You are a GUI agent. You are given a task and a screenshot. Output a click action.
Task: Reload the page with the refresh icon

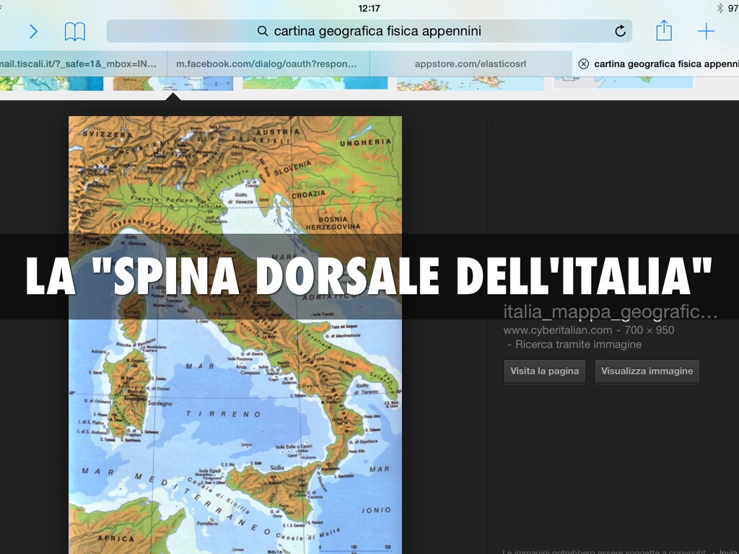click(x=620, y=31)
